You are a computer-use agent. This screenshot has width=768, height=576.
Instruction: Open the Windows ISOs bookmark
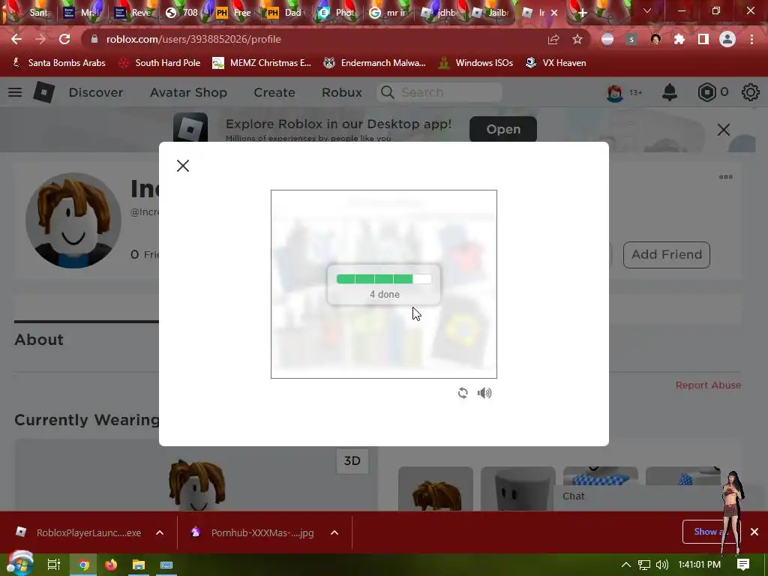pyautogui.click(x=476, y=63)
